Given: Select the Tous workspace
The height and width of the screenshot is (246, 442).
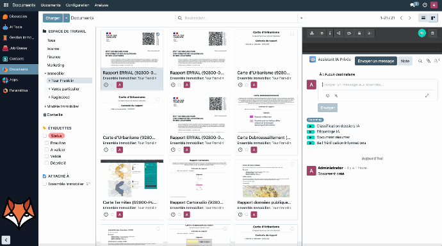Looking at the screenshot, I should click(x=51, y=40).
